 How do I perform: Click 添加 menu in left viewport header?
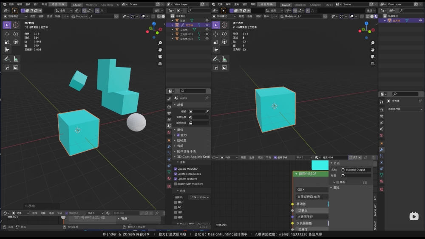pos(49,16)
